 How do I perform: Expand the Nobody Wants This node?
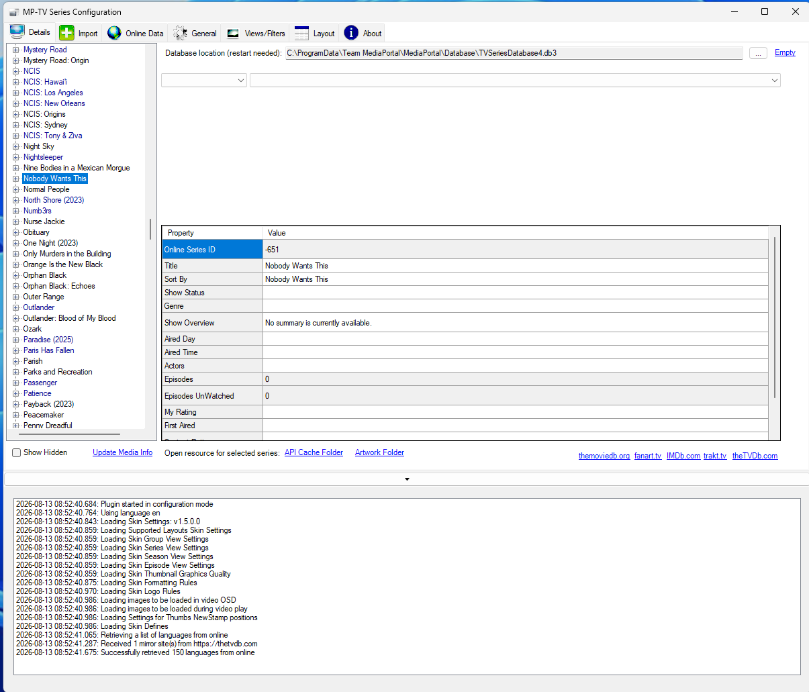[16, 179]
